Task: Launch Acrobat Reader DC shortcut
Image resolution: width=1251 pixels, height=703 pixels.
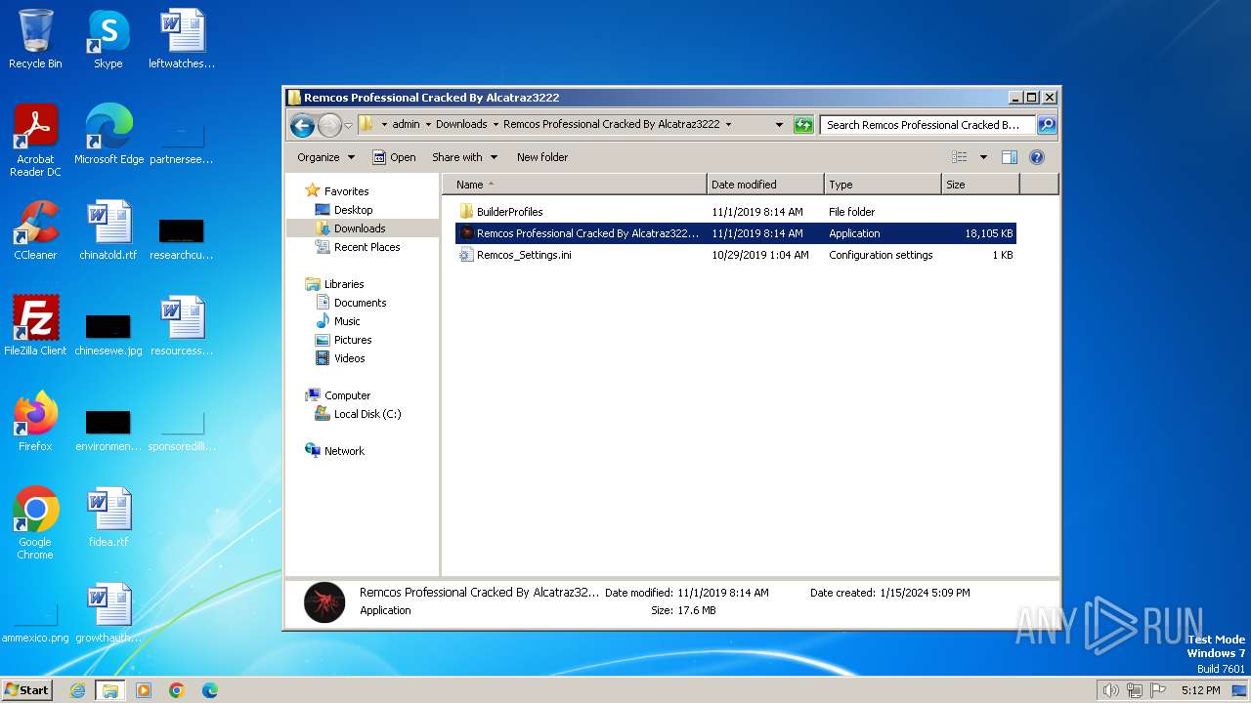Action: pyautogui.click(x=35, y=141)
